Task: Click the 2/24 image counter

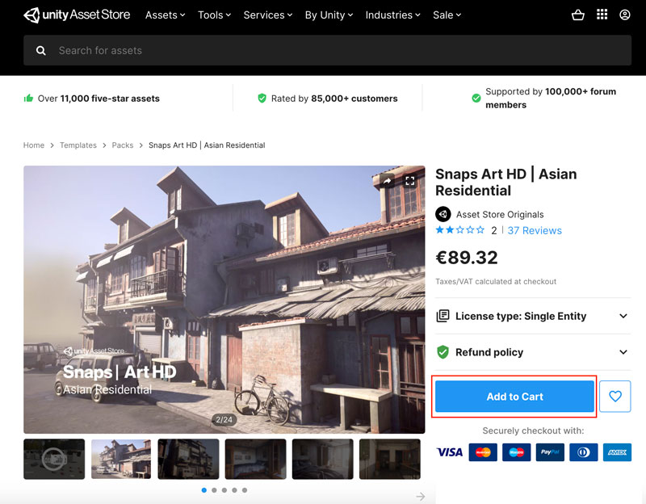Action: tap(224, 419)
